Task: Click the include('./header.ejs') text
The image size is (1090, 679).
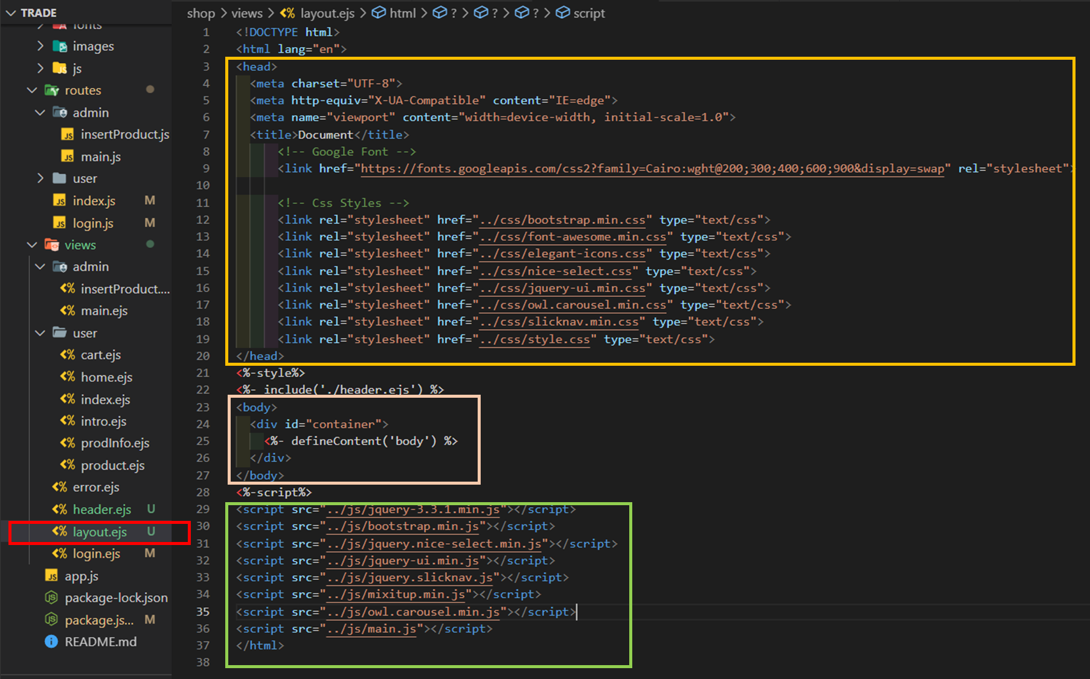Action: coord(343,390)
